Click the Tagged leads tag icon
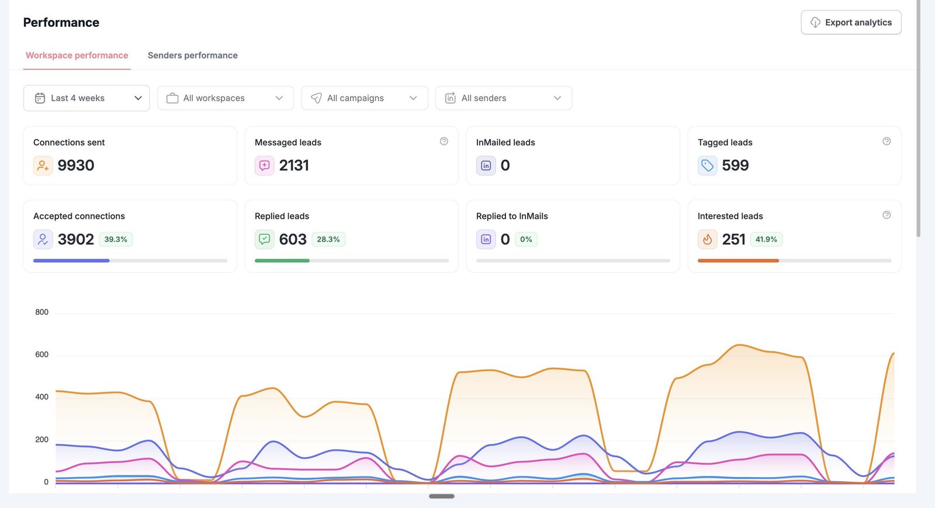The height and width of the screenshot is (508, 935). (707, 166)
